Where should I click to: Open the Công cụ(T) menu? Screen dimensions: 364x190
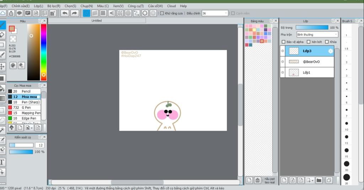click(x=135, y=6)
